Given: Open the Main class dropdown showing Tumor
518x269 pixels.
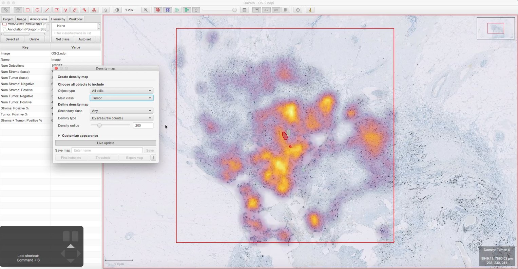Looking at the screenshot, I should click(x=121, y=98).
